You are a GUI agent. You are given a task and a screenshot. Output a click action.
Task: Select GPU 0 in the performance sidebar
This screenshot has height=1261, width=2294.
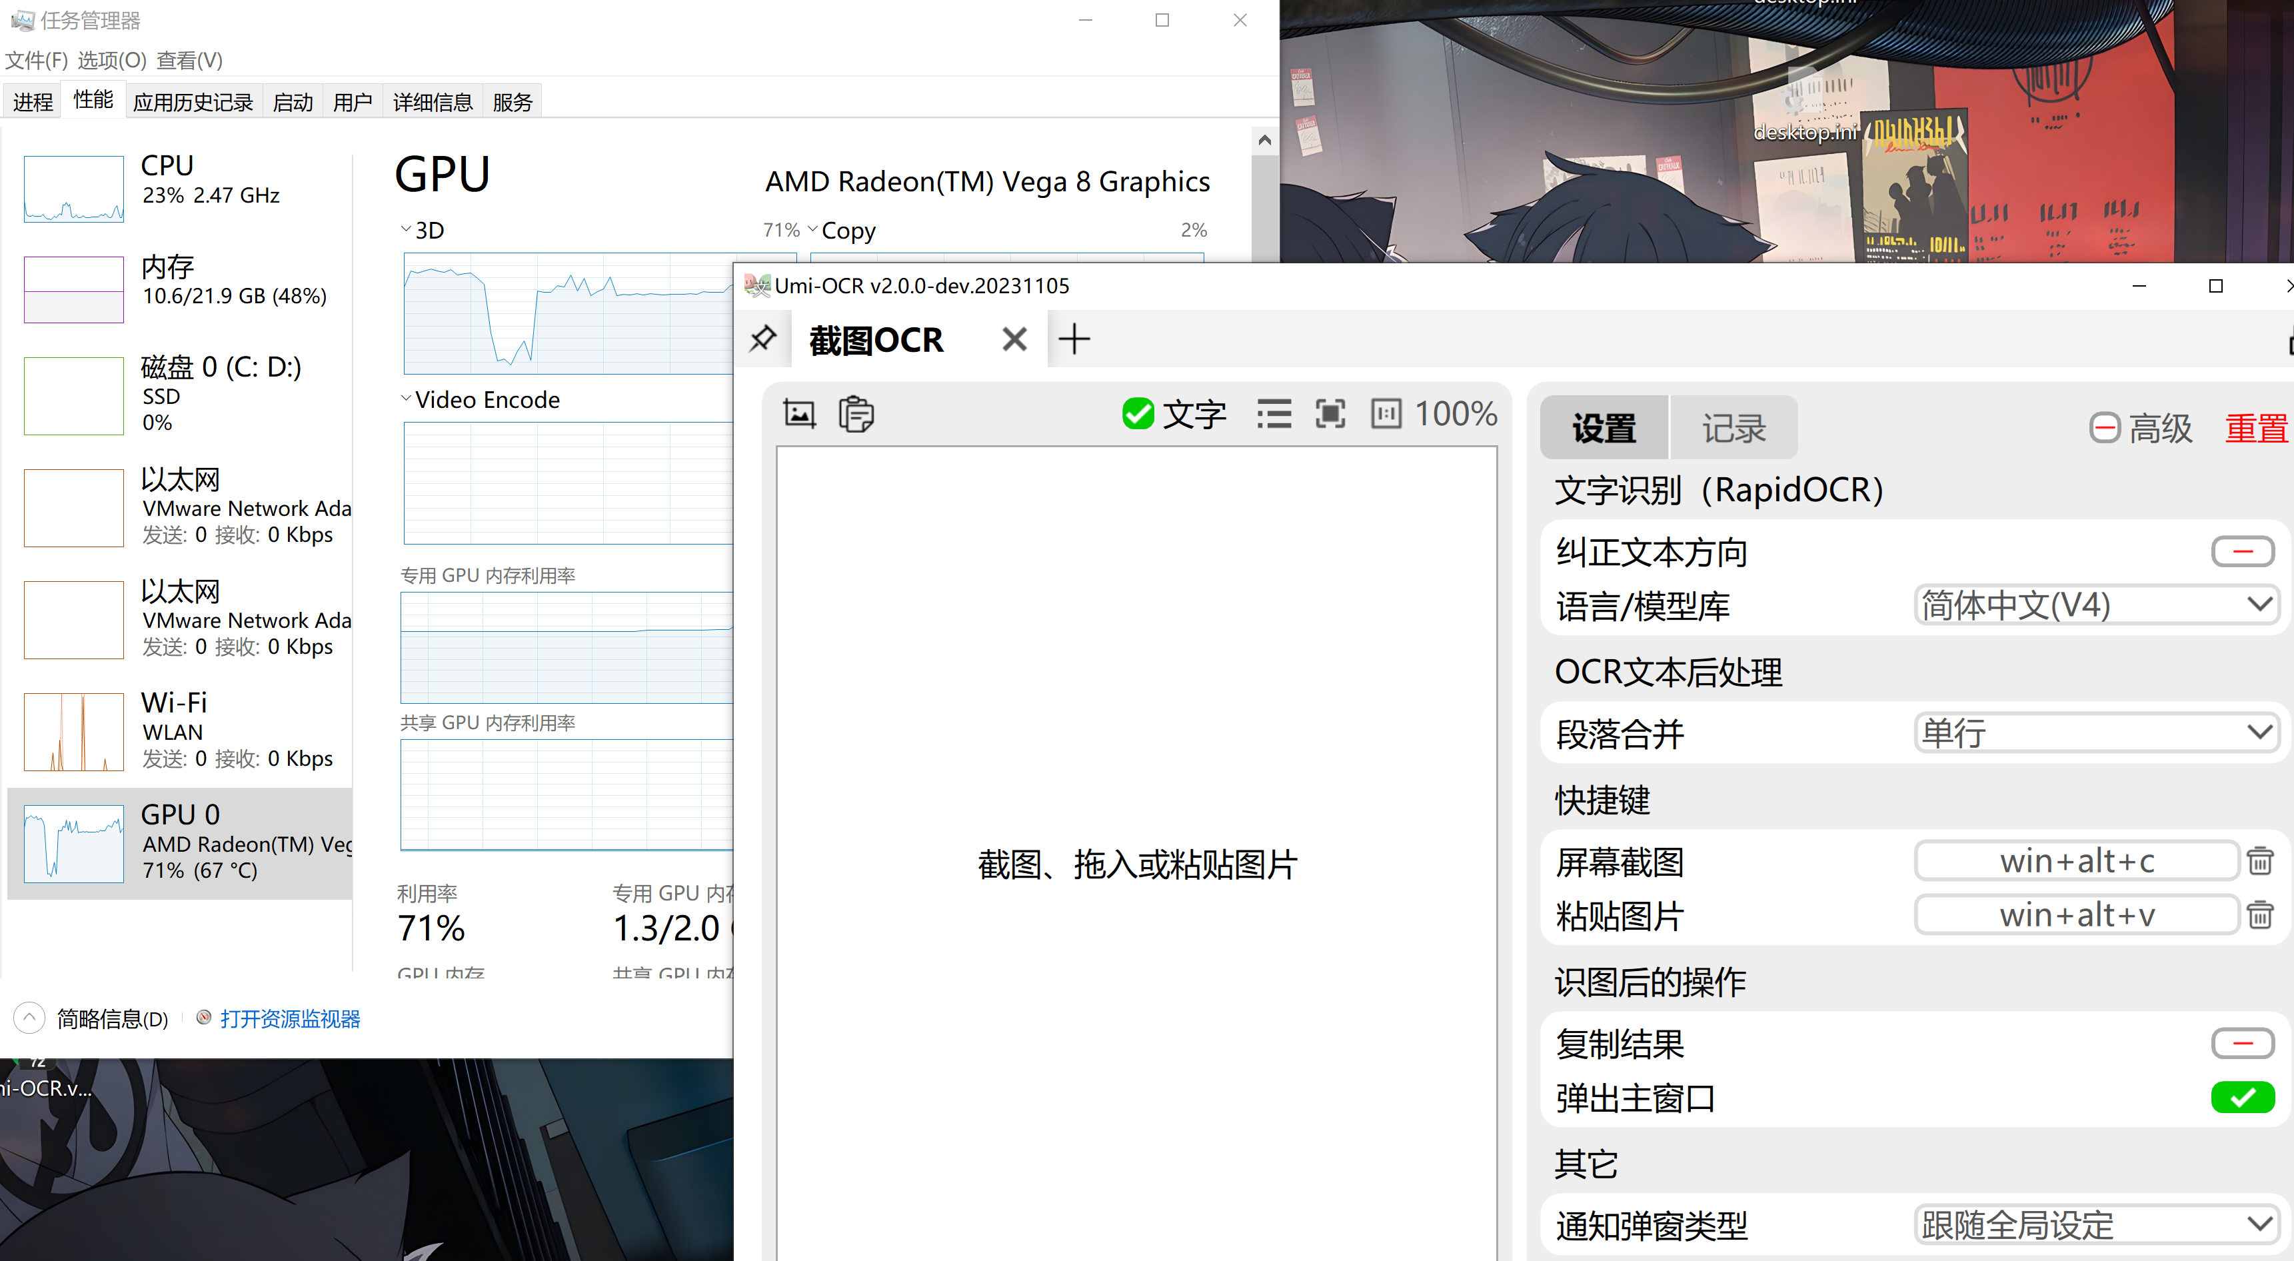point(178,842)
